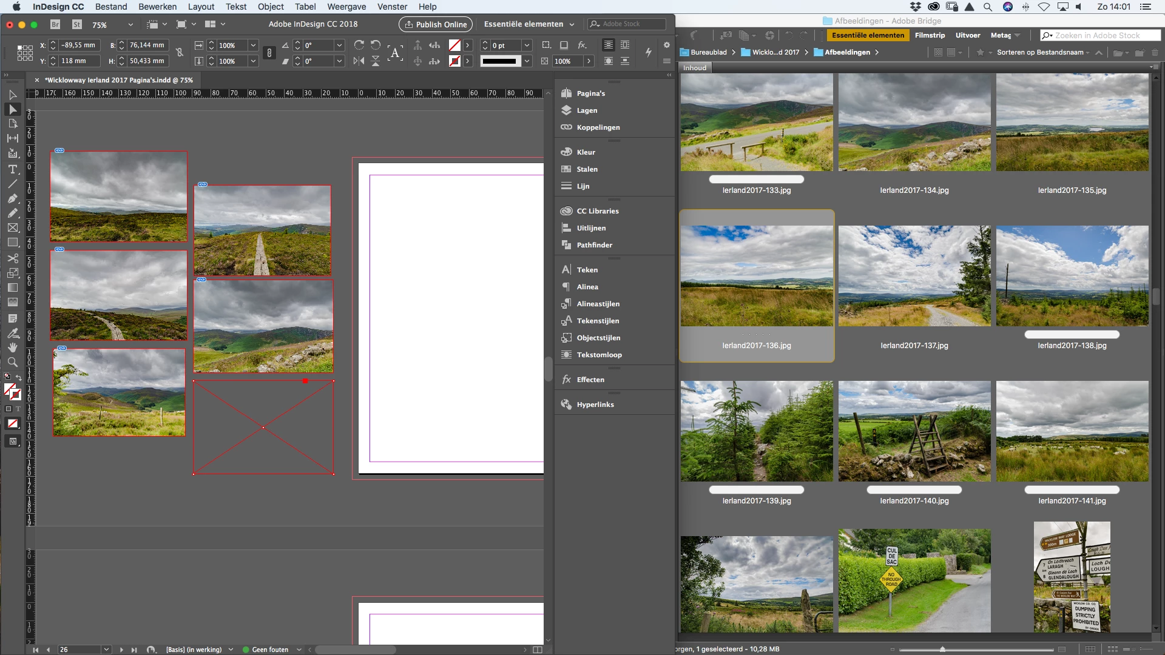The image size is (1165, 655).
Task: Toggle constrain proportions for scaling link
Action: (269, 53)
